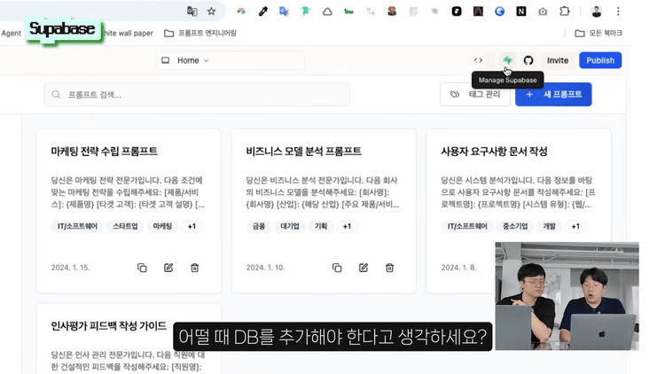Toggle the code view icon
The image size is (665, 374).
click(x=479, y=60)
